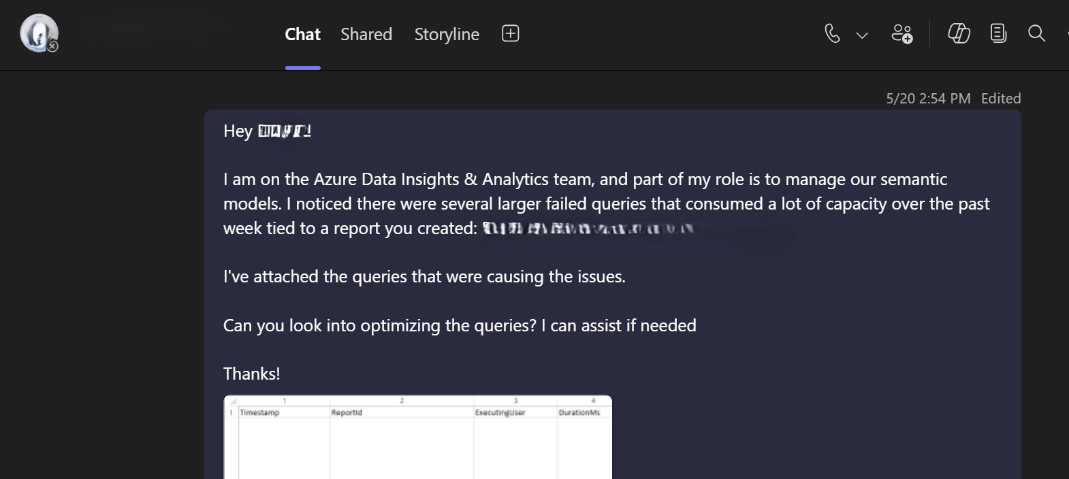Open the notes icon in the header
Screen dimensions: 1069x479
point(998,33)
